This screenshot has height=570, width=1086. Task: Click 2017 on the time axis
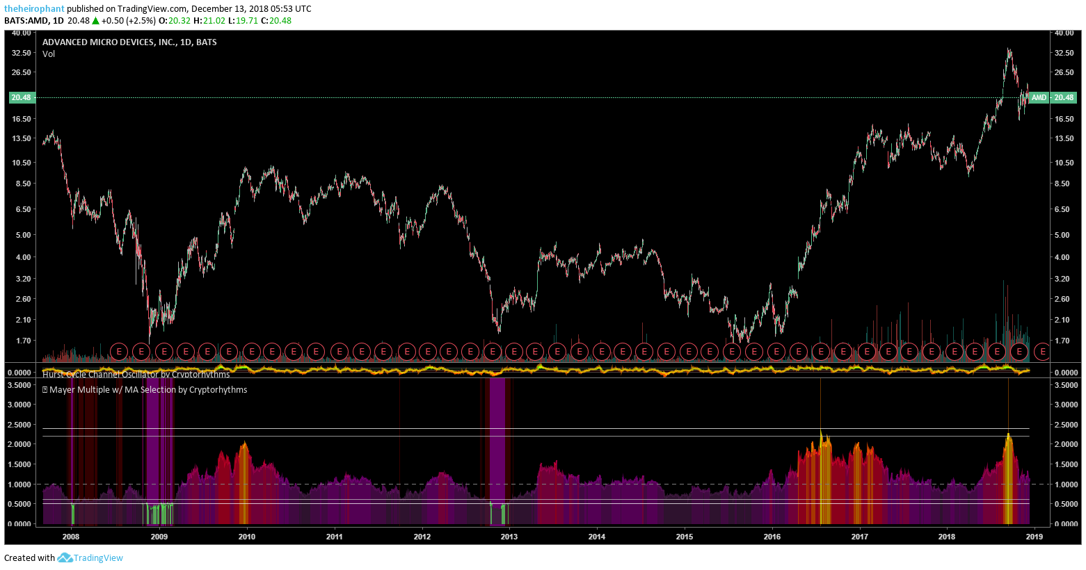point(860,537)
